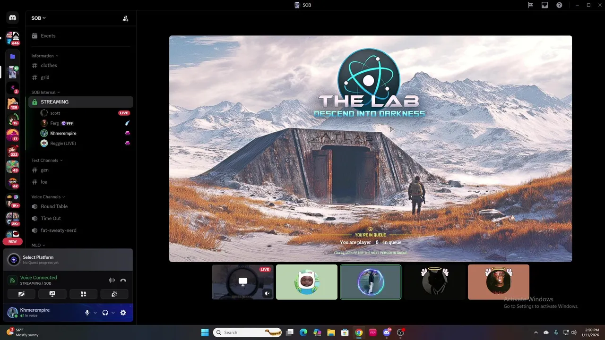The height and width of the screenshot is (340, 605).
Task: Click the main The Lab stream view
Action: coord(371,148)
